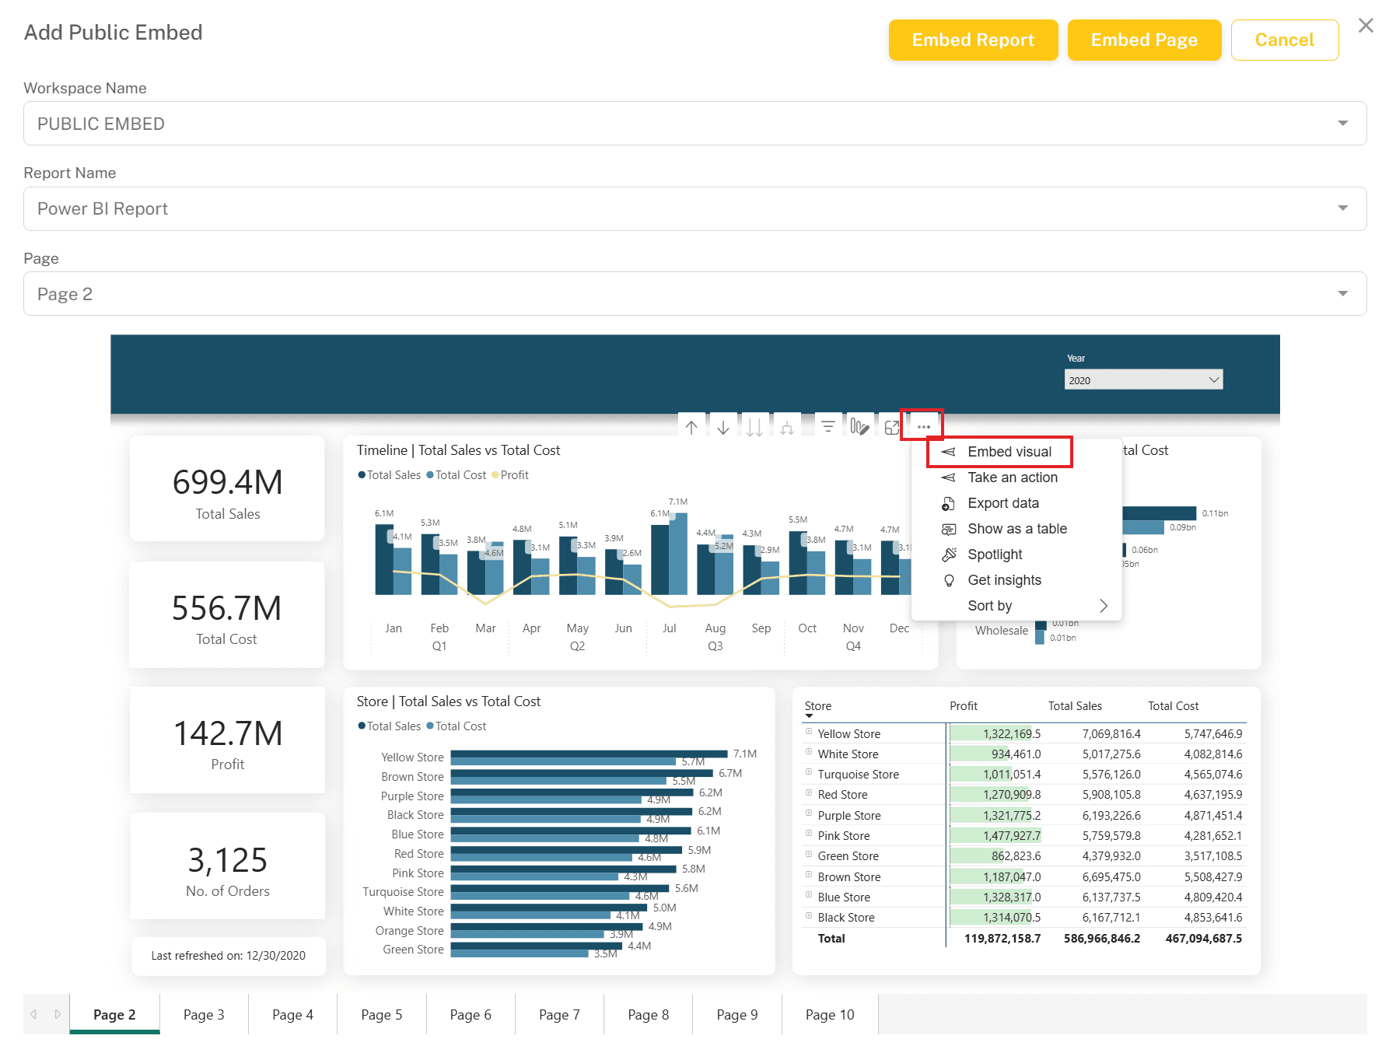1389x1053 pixels.
Task: Open the More options ellipsis on the visual
Action: (x=923, y=427)
